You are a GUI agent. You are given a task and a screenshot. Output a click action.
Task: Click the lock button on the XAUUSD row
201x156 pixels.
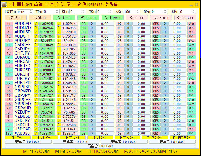191,133
